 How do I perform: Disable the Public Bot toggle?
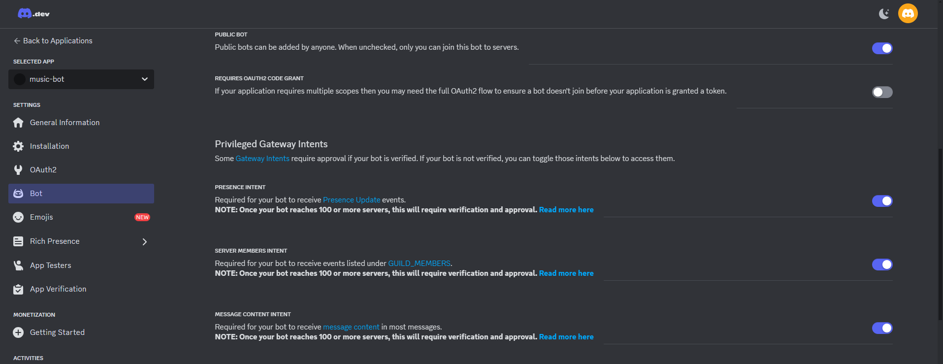tap(881, 48)
